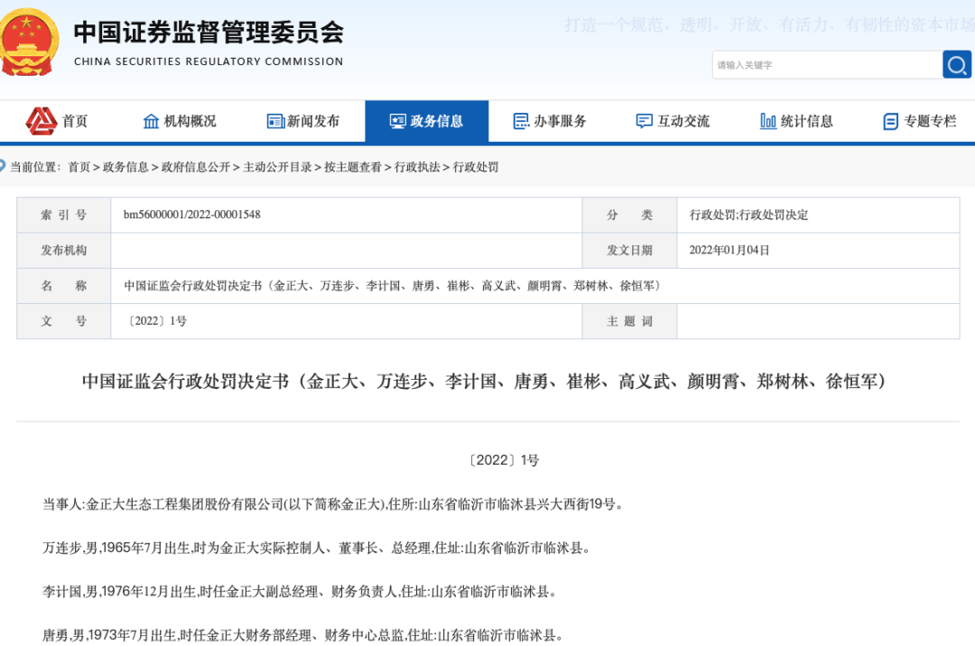975x646 pixels.
Task: Click the category value 行政处罚;行政处罚决定
Action: tap(748, 215)
